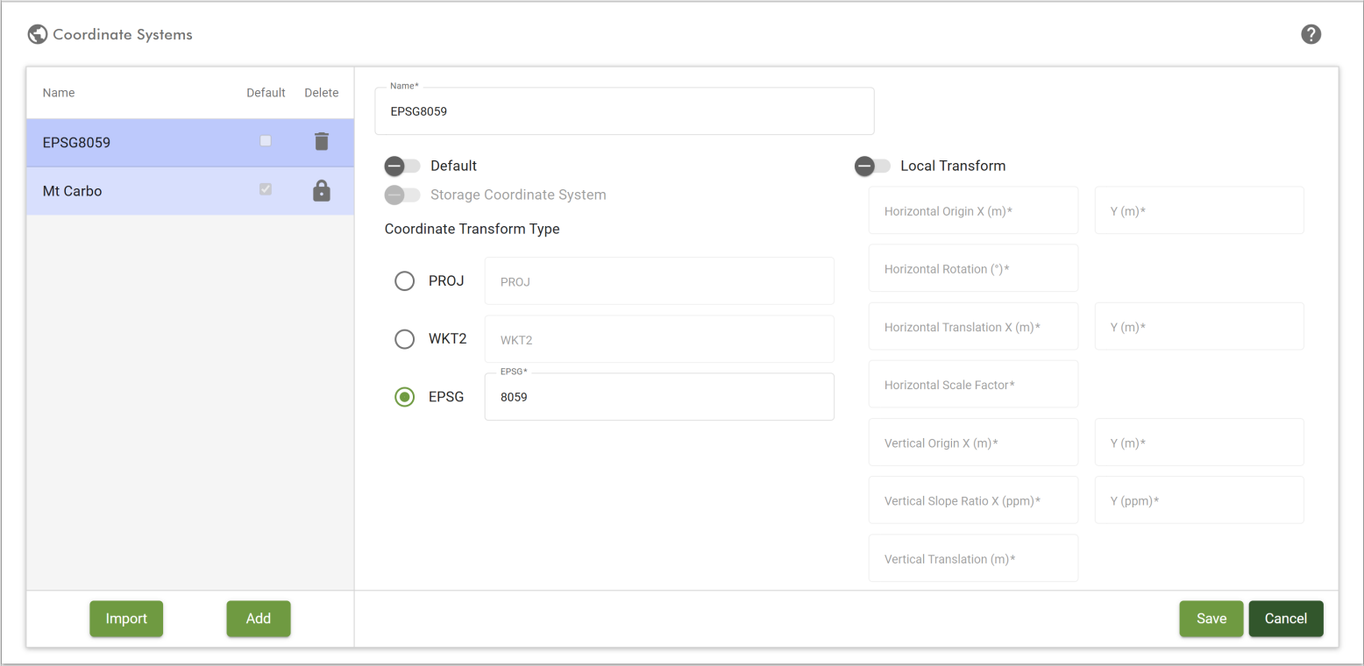The width and height of the screenshot is (1364, 666).
Task: Delete EPSG8059 using the trash icon
Action: 322,141
